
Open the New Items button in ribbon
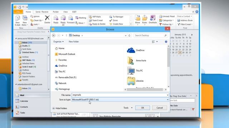click(25, 21)
